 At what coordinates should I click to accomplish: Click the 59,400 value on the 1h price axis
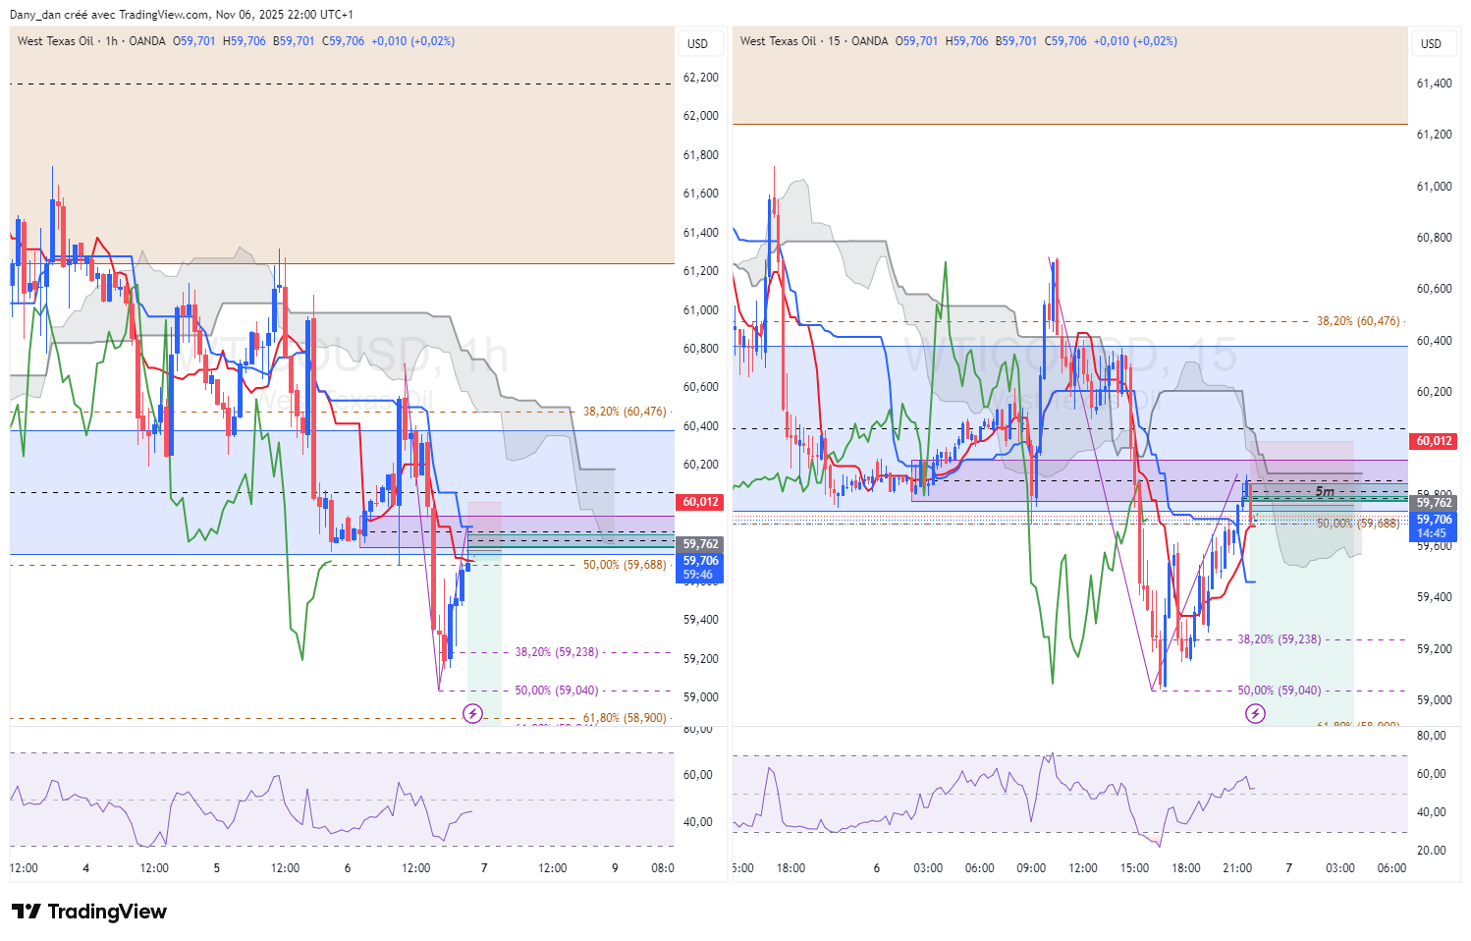tap(701, 620)
